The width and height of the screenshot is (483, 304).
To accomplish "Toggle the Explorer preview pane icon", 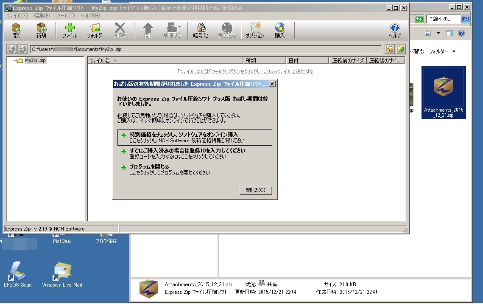I will point(449,33).
